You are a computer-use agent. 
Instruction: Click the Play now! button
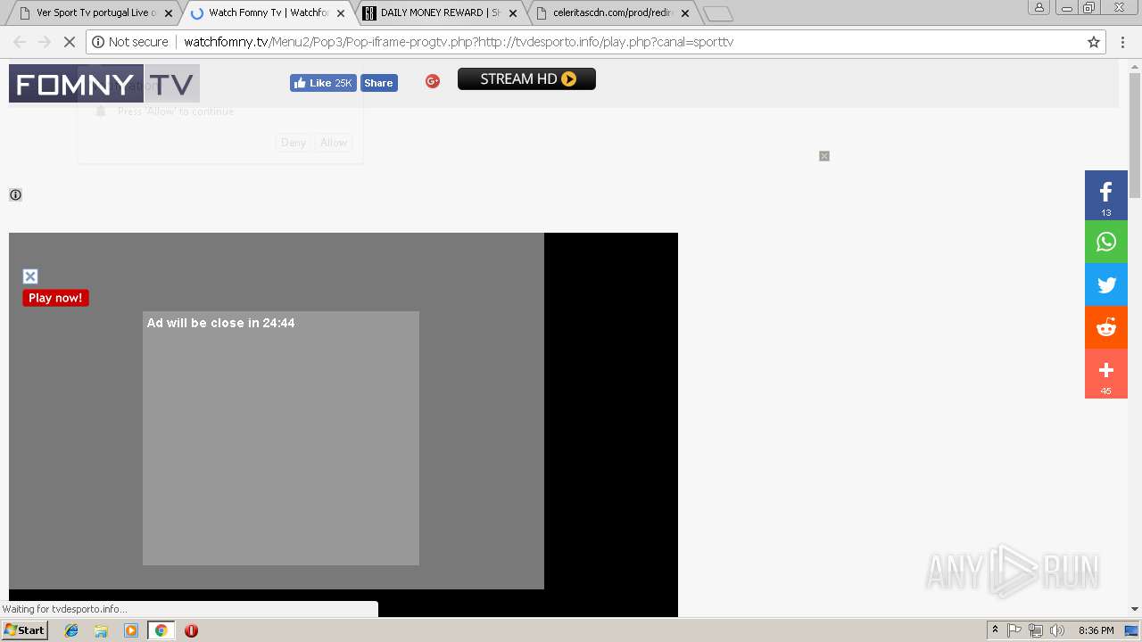(55, 298)
